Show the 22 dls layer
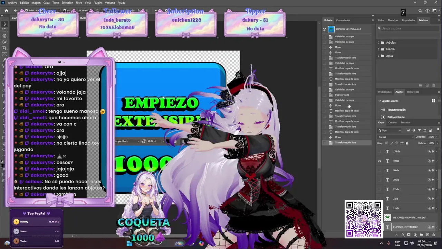442x249 pixels. coord(379,189)
